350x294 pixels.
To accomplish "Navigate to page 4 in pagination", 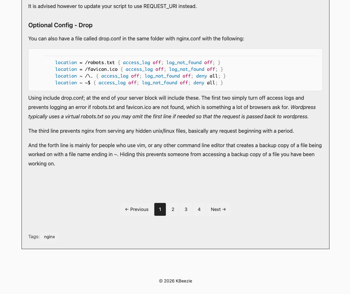I will pyautogui.click(x=199, y=209).
